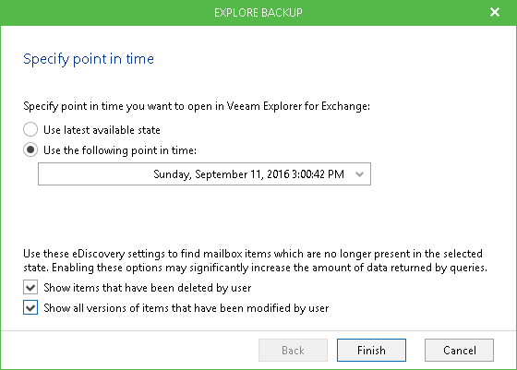This screenshot has height=370, width=517.
Task: Open the Sunday, September 11, 2016 date combo box
Action: pyautogui.click(x=204, y=174)
